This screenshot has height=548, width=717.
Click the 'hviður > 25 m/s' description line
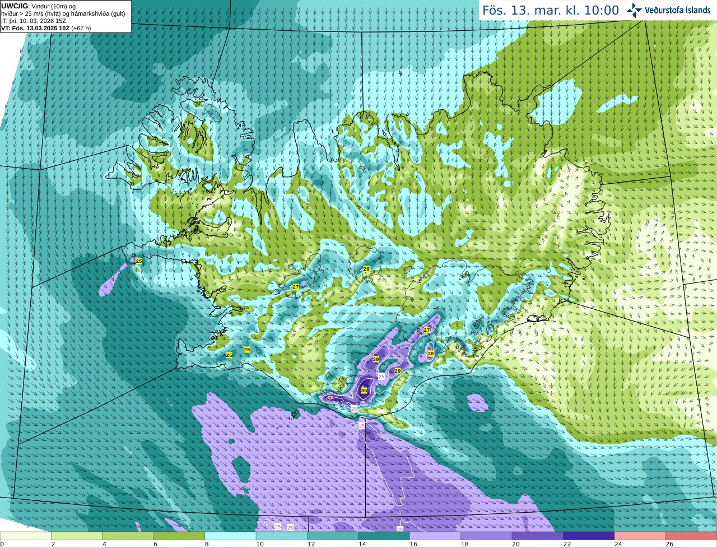pyautogui.click(x=63, y=13)
